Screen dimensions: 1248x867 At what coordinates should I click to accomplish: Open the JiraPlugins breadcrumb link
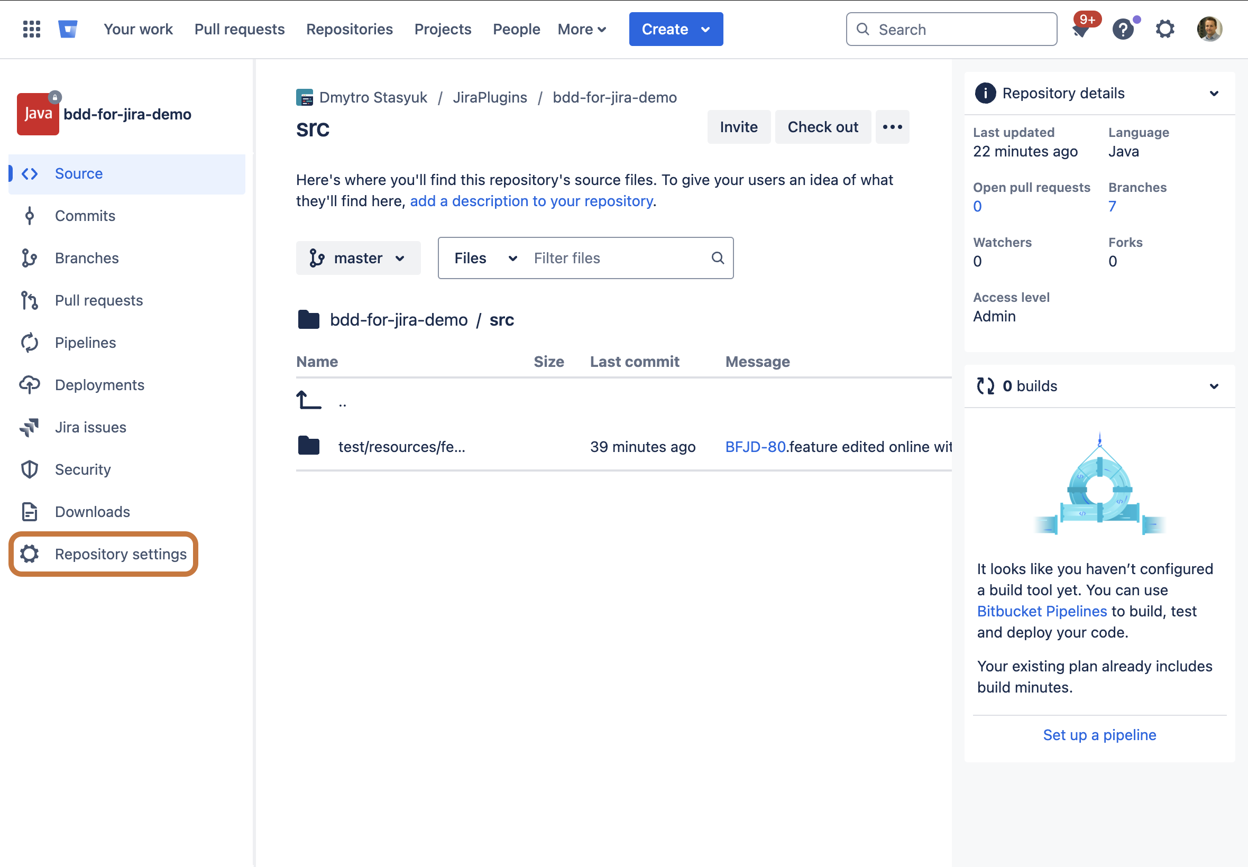tap(490, 98)
